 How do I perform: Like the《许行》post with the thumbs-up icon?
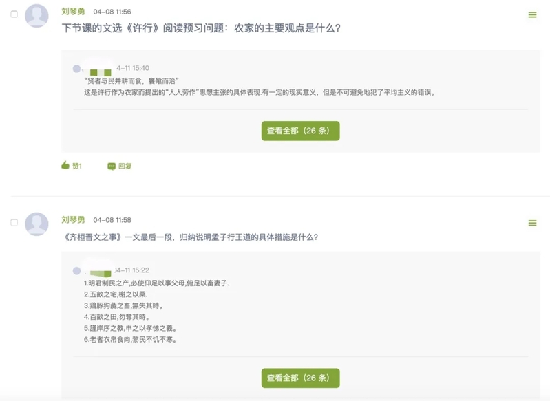[65, 166]
